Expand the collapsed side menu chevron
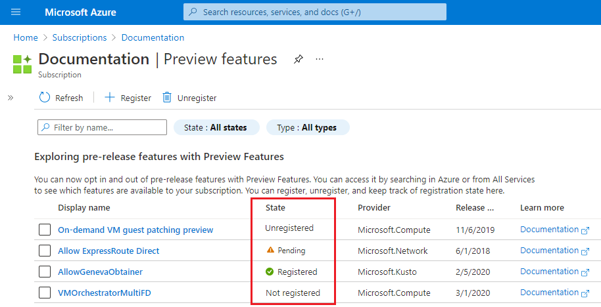 coord(11,98)
